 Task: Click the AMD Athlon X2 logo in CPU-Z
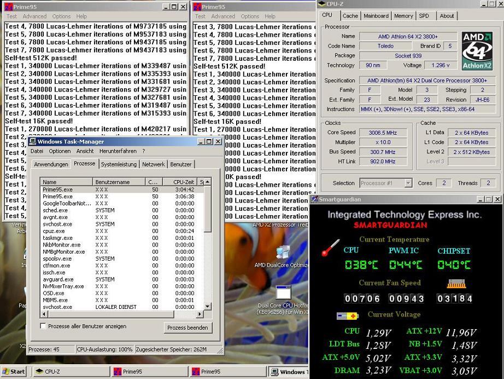pyautogui.click(x=477, y=50)
